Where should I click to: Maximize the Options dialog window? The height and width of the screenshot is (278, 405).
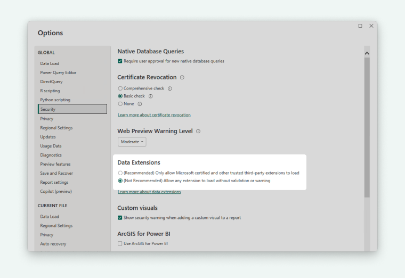pos(360,26)
